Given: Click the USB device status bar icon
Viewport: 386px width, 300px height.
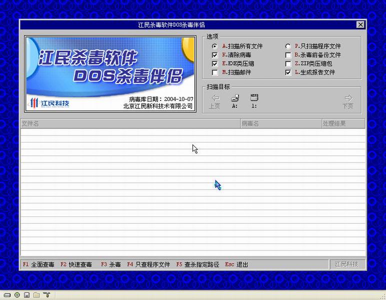Looking at the screenshot, I should pyautogui.click(x=46, y=294).
